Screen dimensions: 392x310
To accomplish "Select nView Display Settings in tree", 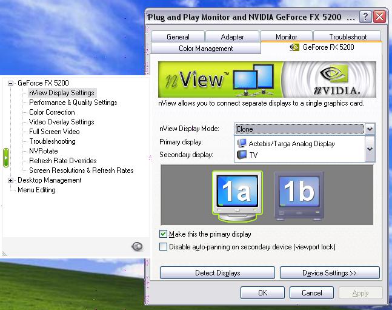I will 62,93.
